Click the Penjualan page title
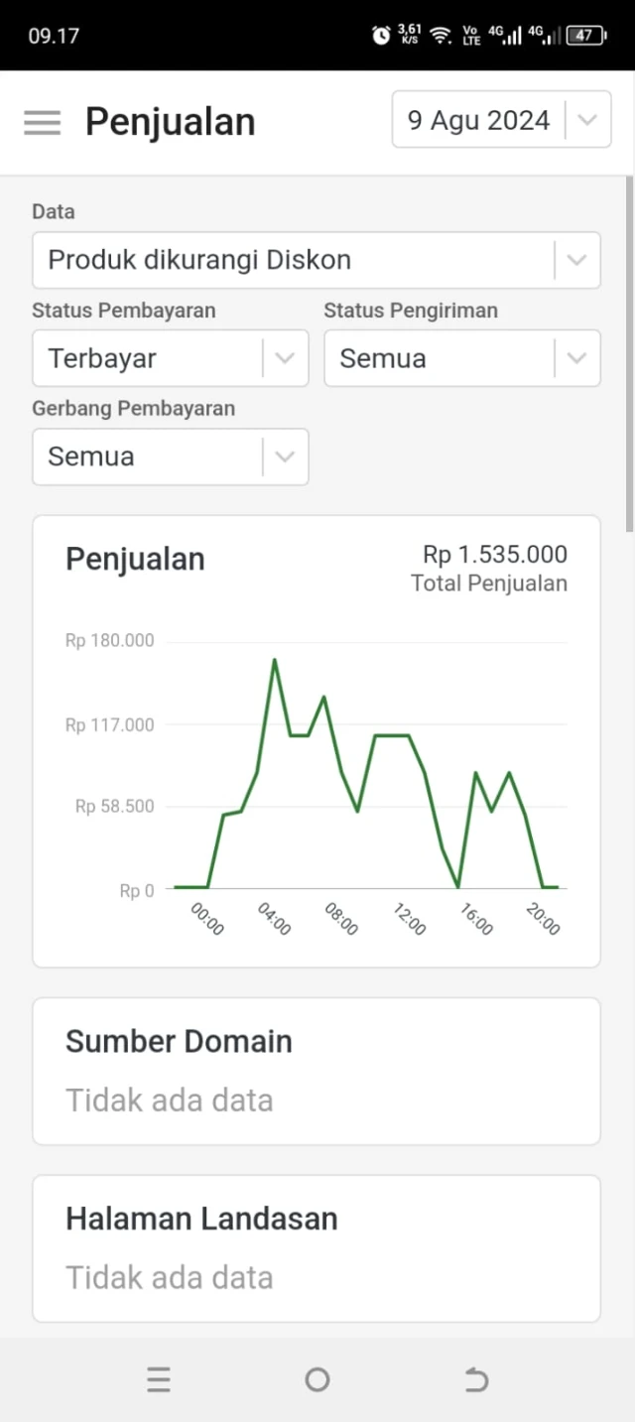This screenshot has height=1422, width=635. [x=171, y=122]
